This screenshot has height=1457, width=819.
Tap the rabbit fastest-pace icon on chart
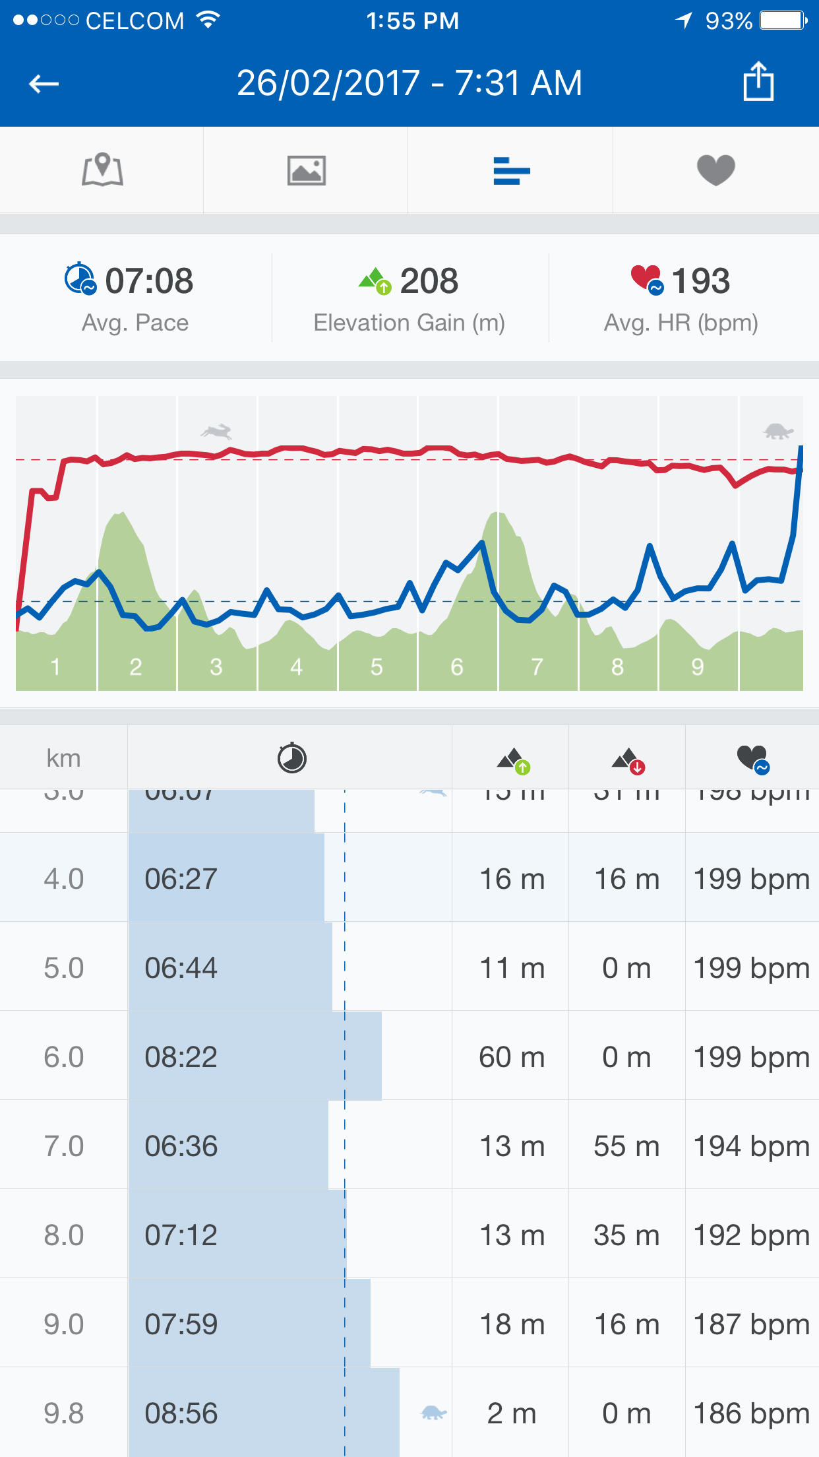click(x=217, y=432)
